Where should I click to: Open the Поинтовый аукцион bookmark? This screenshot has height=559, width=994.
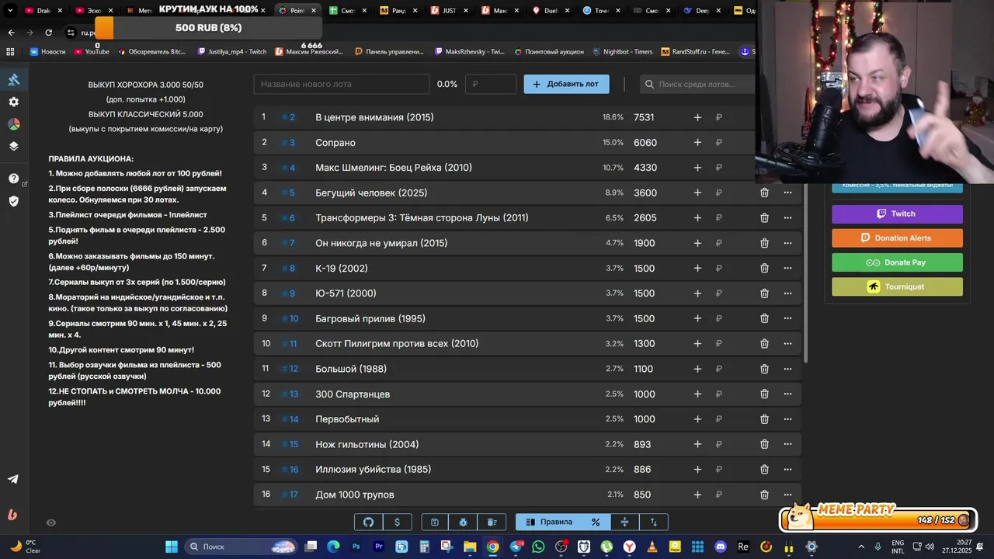pyautogui.click(x=548, y=51)
